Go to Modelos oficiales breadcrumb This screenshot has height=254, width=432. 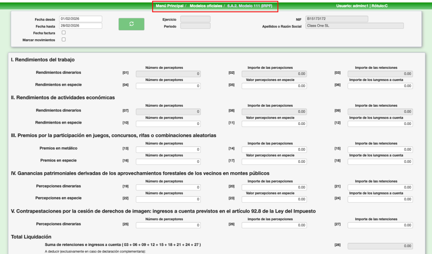coord(206,6)
